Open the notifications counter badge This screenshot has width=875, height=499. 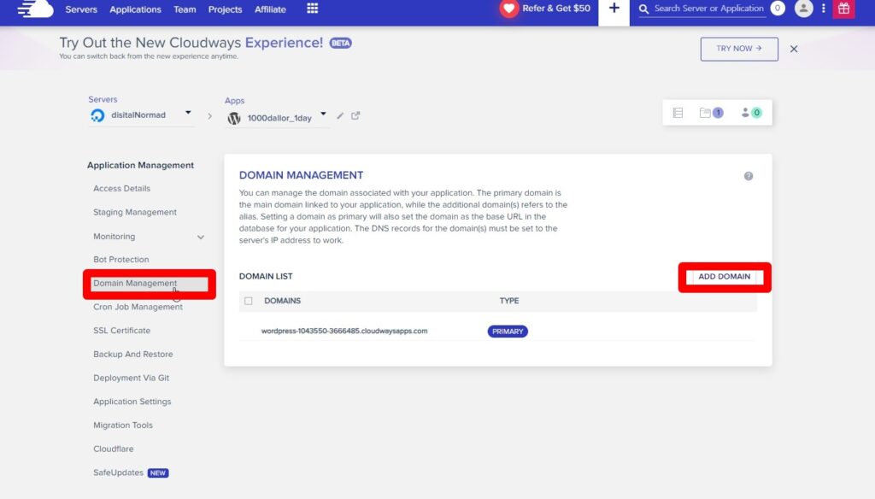pos(778,9)
